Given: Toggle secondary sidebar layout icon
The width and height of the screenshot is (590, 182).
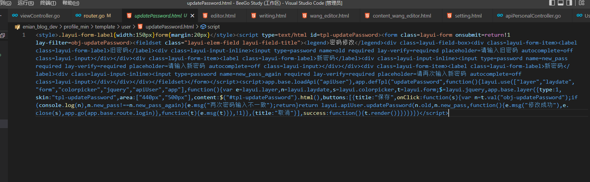Looking at the screenshot, I should [570, 3].
